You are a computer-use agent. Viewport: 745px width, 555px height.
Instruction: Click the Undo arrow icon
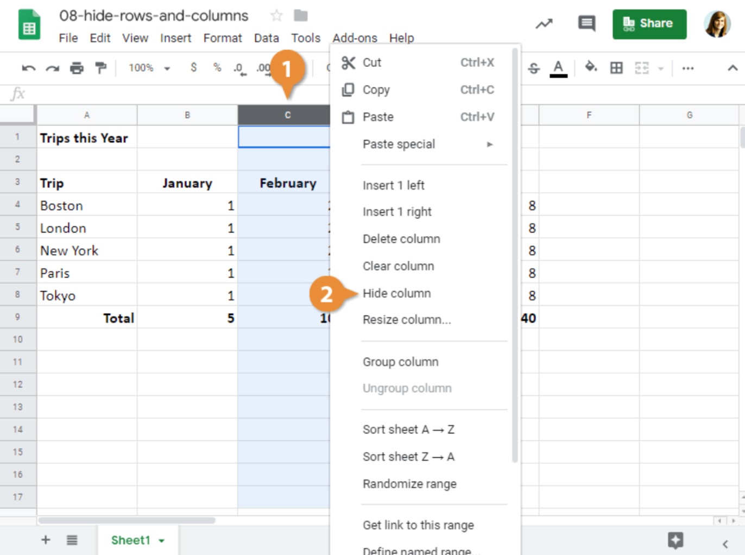click(x=28, y=68)
